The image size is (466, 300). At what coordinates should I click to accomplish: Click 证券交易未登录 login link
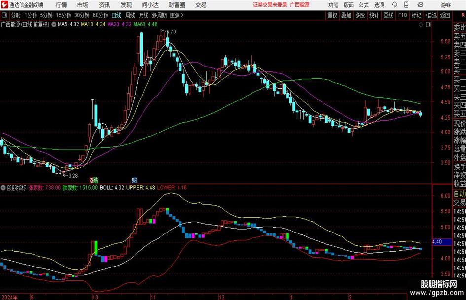pos(270,5)
